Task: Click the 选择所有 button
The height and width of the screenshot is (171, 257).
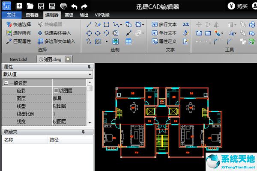Action: (x=18, y=33)
